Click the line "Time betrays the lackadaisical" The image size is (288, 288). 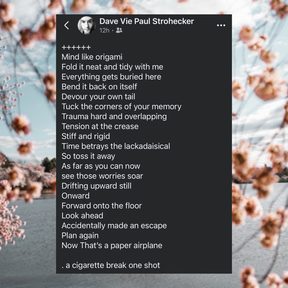[116, 146]
